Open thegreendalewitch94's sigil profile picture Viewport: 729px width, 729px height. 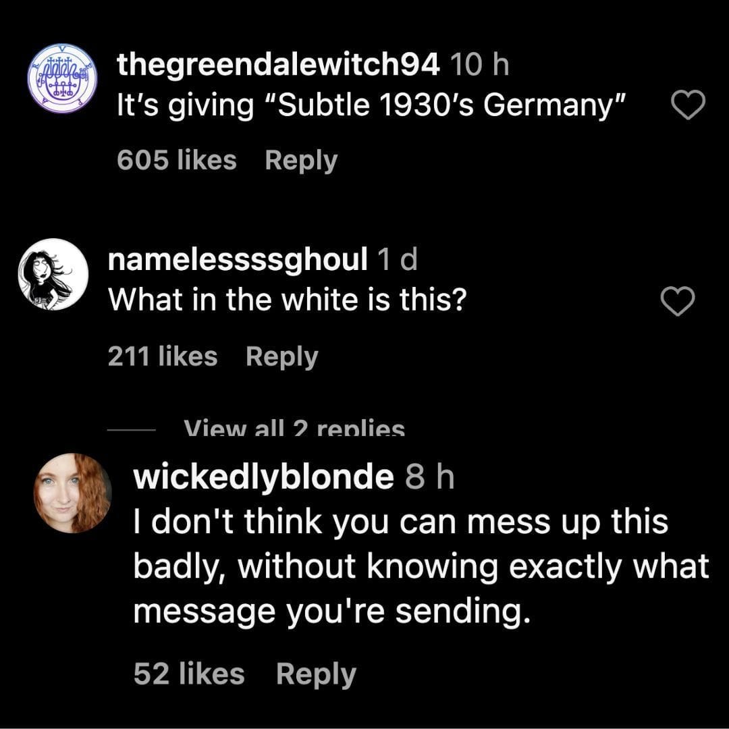(62, 81)
